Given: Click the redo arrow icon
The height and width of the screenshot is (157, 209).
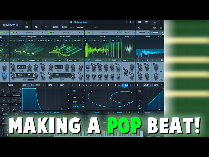Looking at the screenshot, I should pos(146,27).
